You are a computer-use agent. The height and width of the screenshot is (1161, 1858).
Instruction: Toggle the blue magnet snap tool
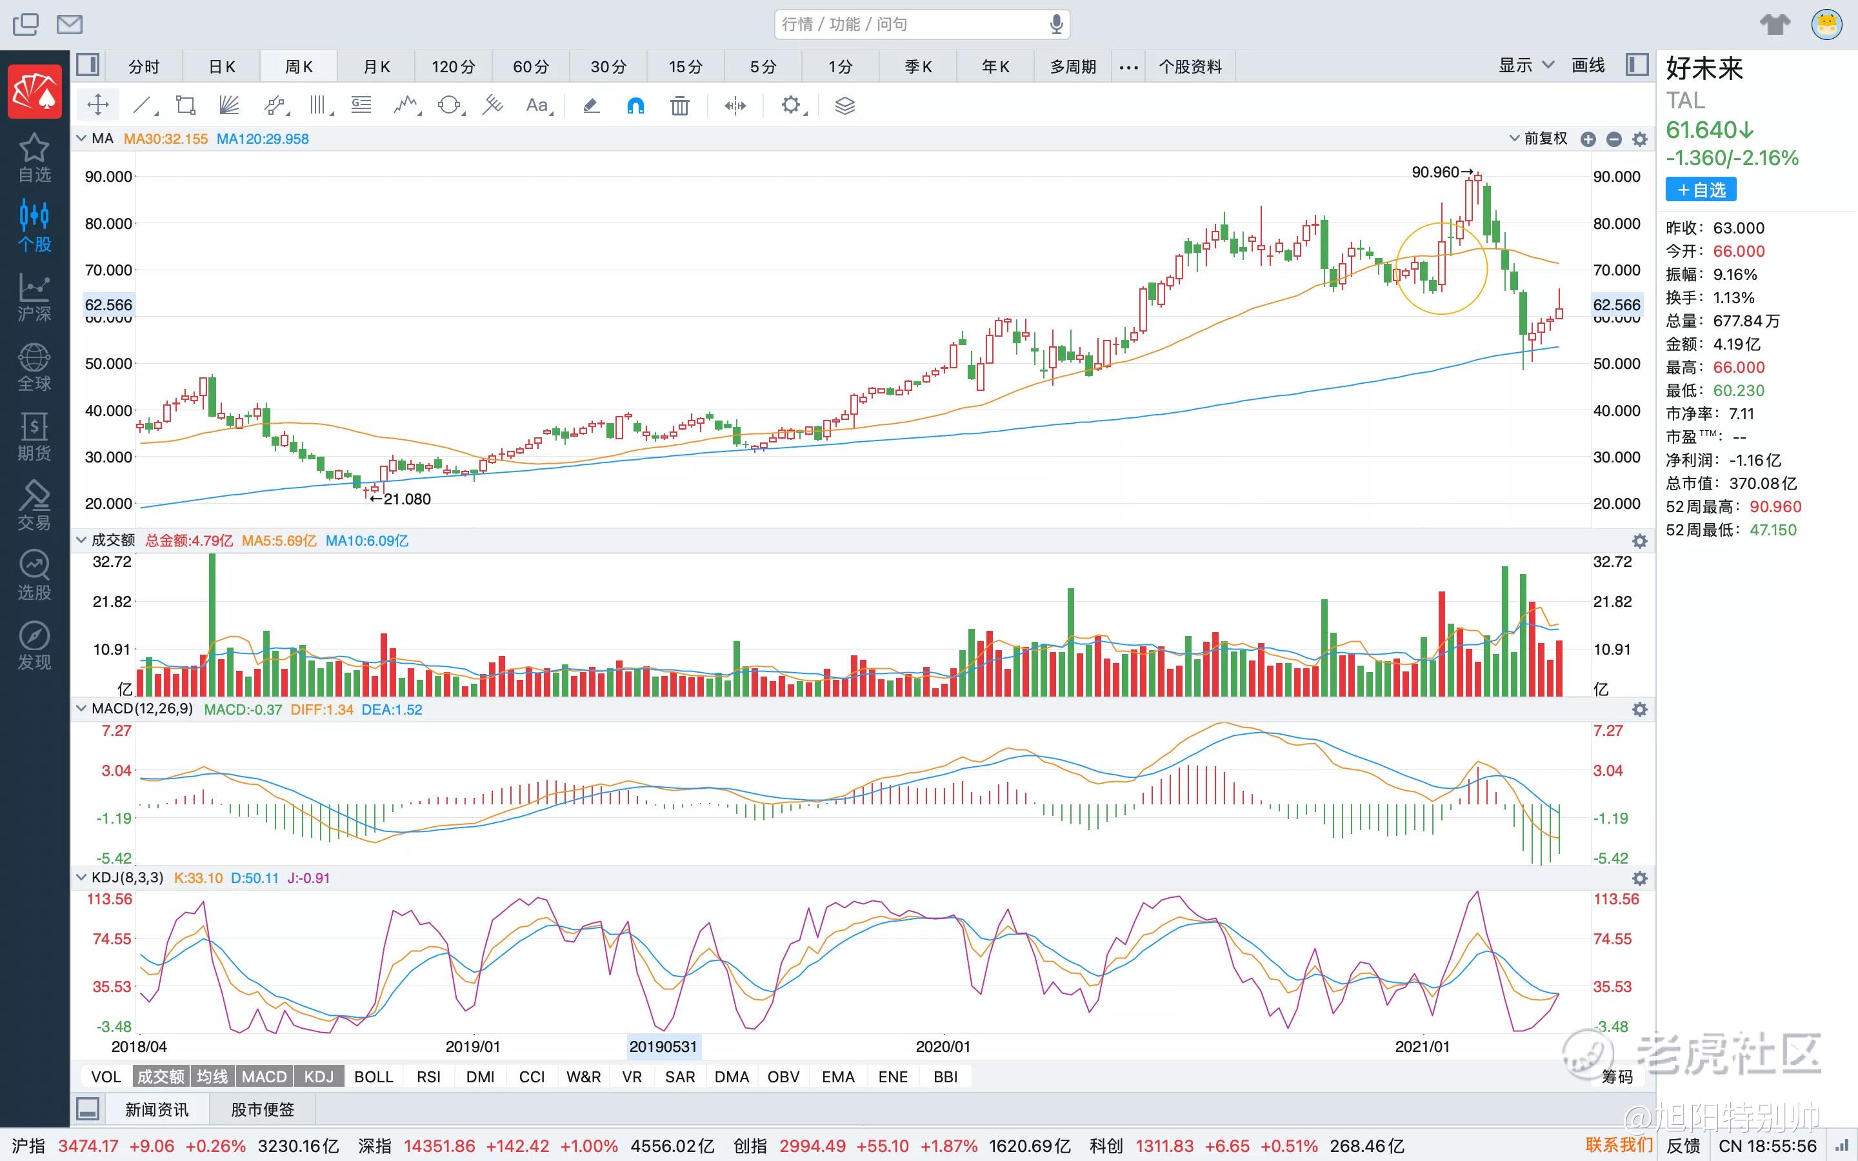click(635, 106)
